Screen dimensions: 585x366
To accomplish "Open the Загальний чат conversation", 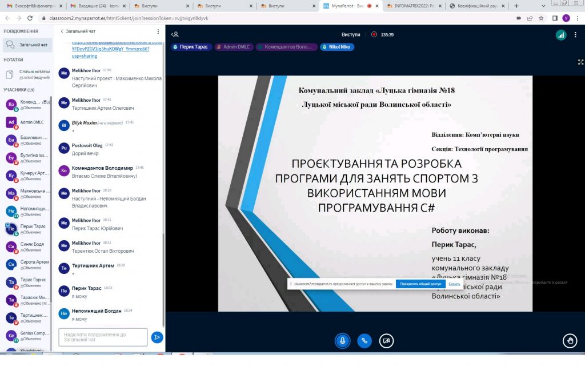I will (x=26, y=45).
